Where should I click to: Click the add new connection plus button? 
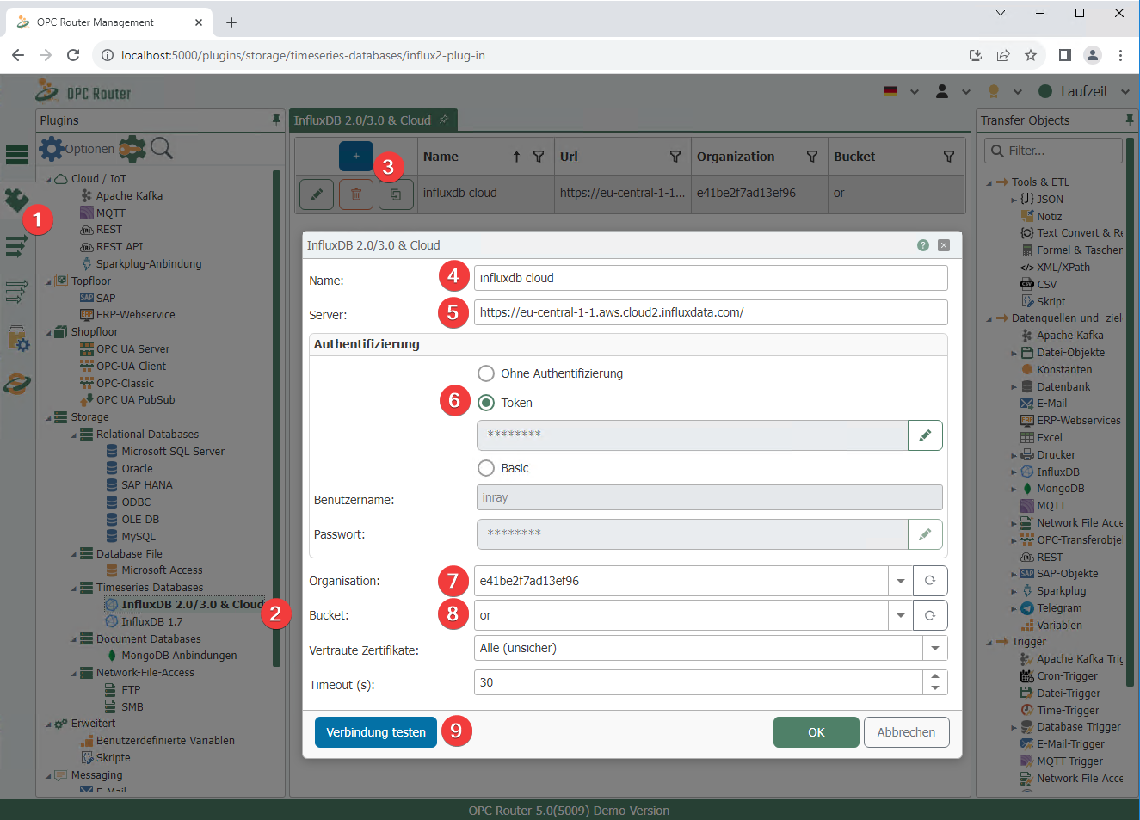(x=355, y=157)
